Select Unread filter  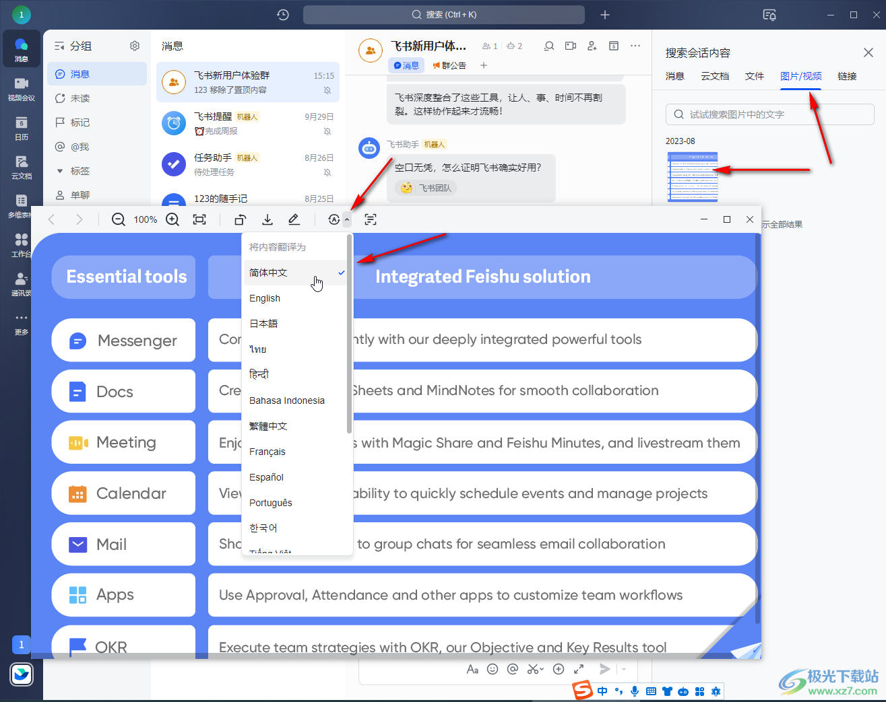[97, 98]
